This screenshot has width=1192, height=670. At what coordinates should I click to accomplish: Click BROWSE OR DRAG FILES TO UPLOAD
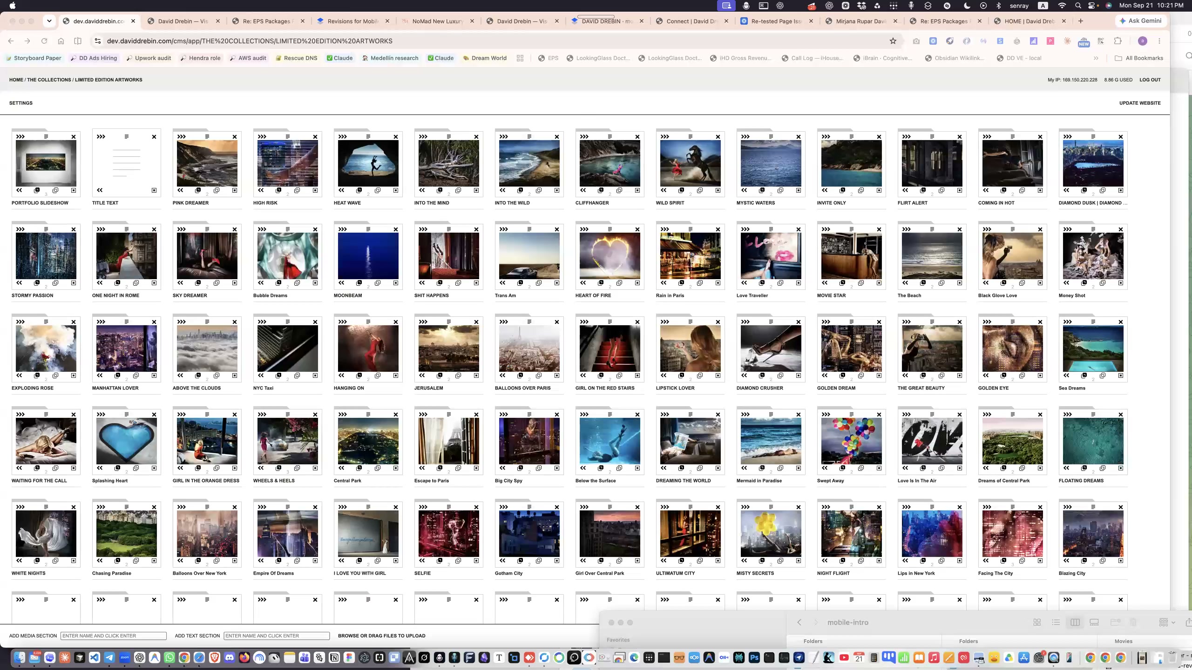click(381, 636)
